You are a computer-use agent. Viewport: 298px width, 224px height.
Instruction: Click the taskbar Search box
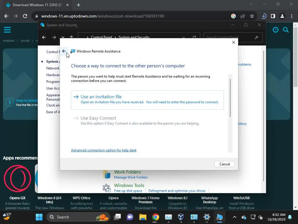78,217
